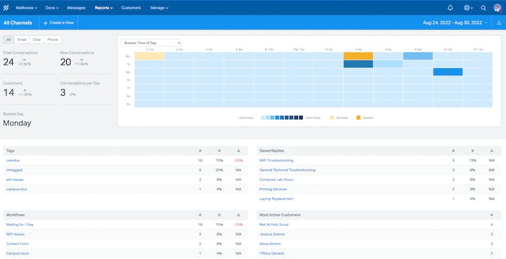This screenshot has width=506, height=259.
Task: Open the Busiest Time of Day select box
Action: pyautogui.click(x=151, y=43)
